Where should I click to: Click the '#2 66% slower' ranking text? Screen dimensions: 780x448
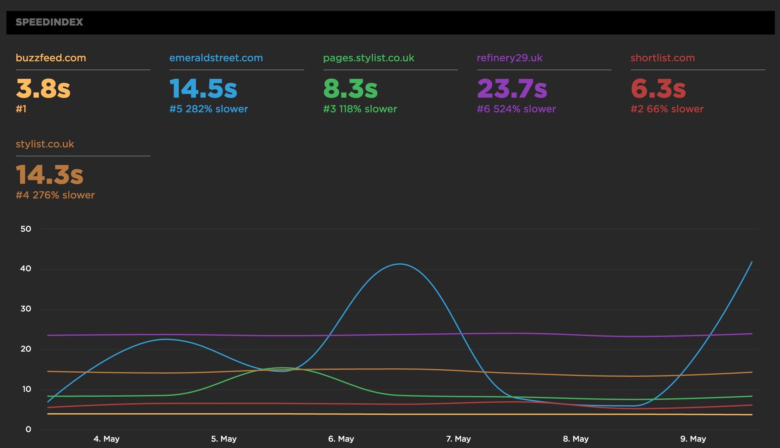pos(667,109)
